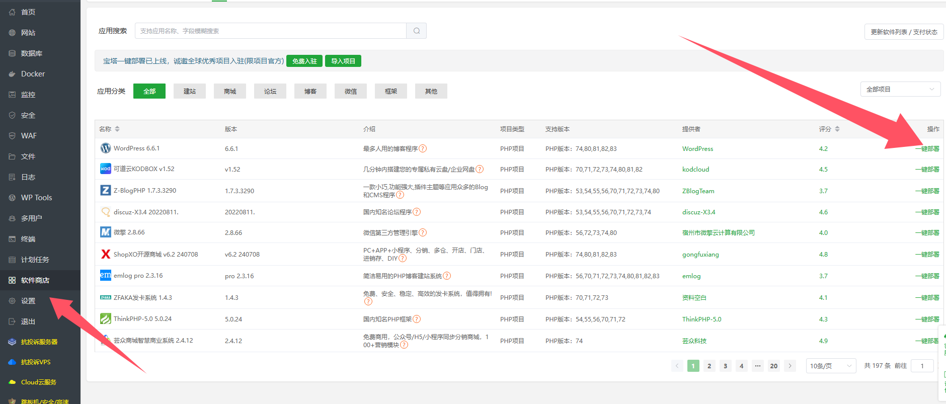Click the 前往 page number input
Viewport: 946px width, 404px height.
click(x=923, y=366)
